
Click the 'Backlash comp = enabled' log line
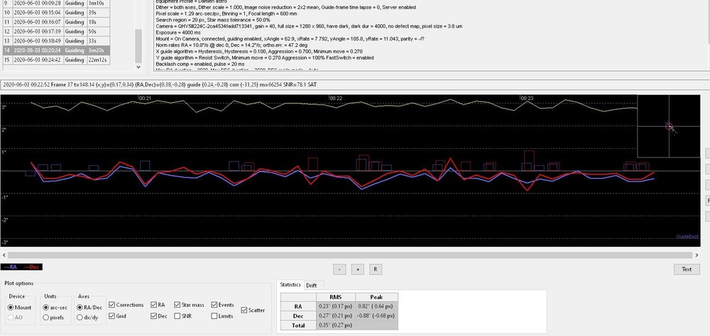[x=200, y=65]
